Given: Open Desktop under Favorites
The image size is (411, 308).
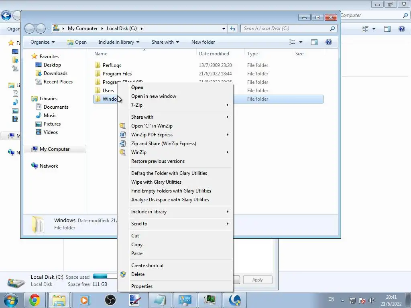Looking at the screenshot, I should click(52, 65).
